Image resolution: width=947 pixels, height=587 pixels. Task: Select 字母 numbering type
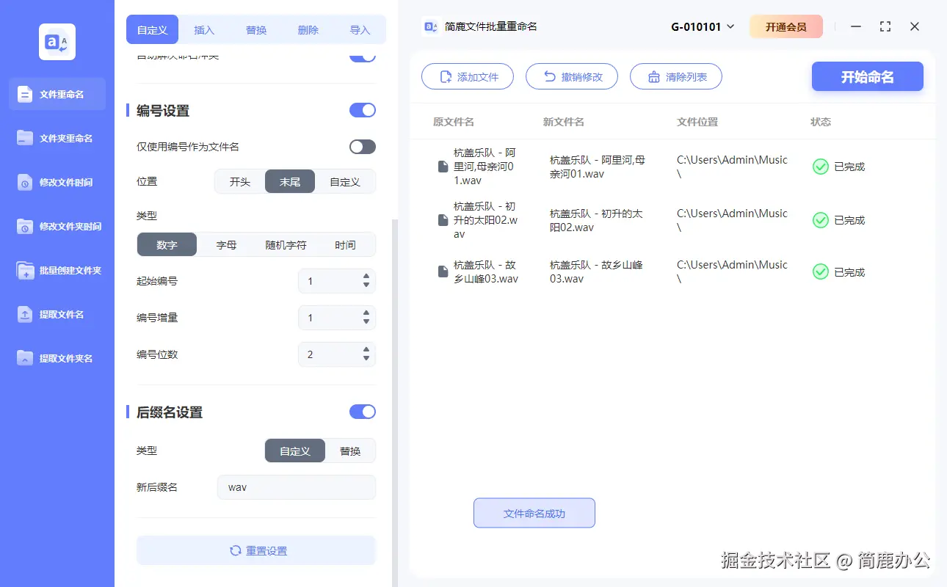pyautogui.click(x=227, y=244)
